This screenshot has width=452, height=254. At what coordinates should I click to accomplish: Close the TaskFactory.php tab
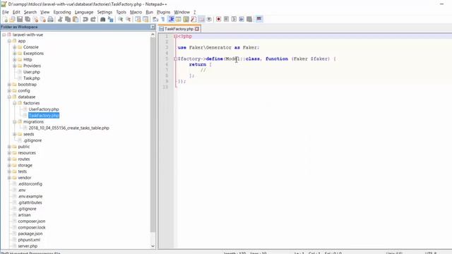click(x=197, y=29)
